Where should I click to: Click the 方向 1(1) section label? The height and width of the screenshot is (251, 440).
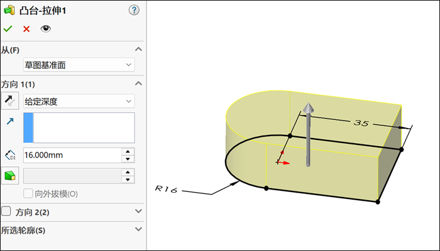point(18,84)
